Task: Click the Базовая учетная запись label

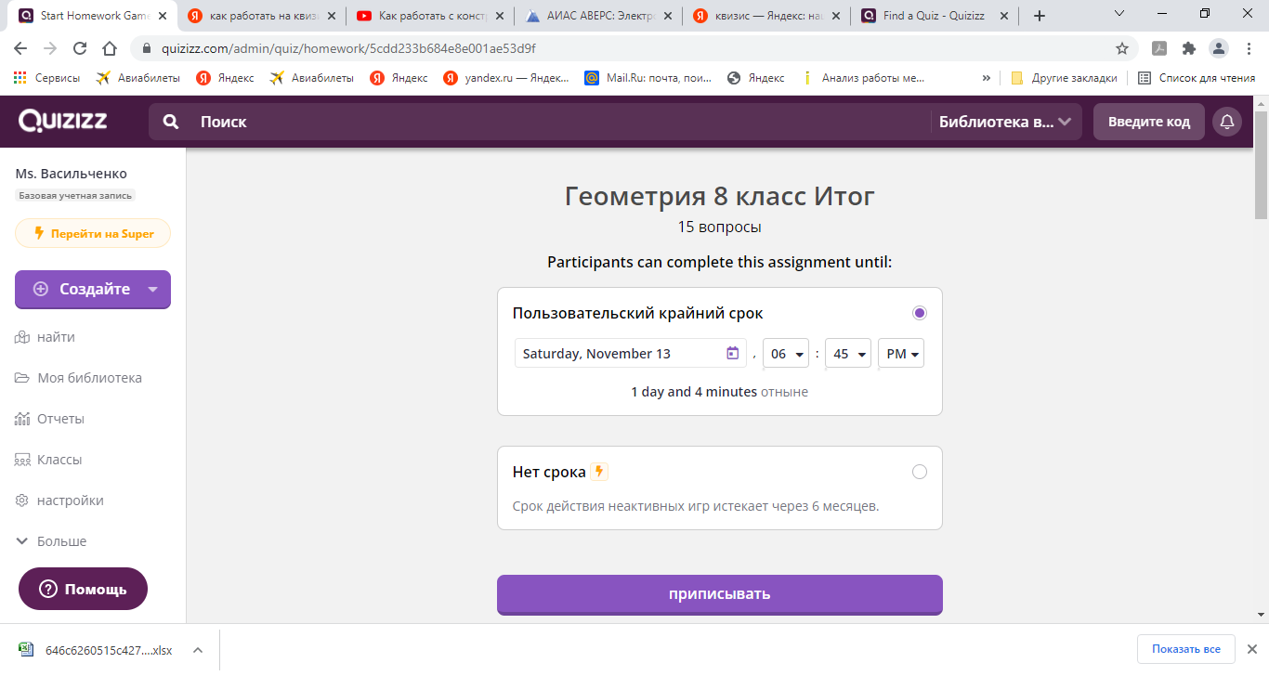Action: pos(75,195)
